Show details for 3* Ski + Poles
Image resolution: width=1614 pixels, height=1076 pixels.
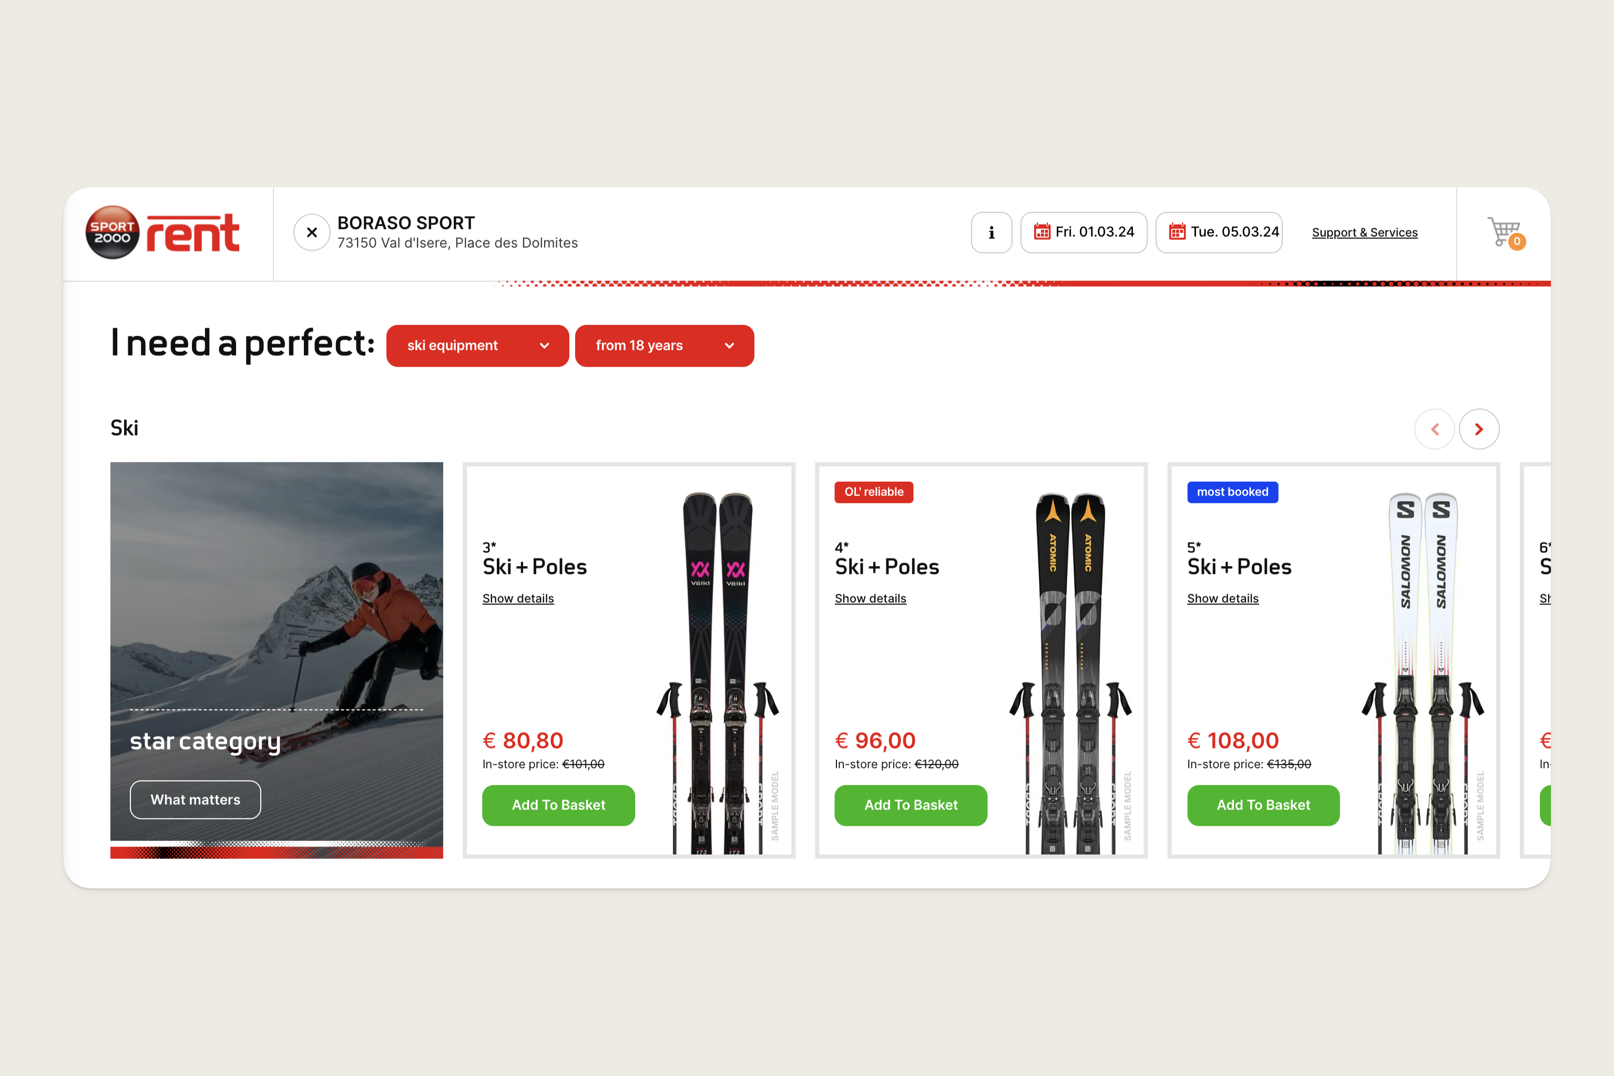(x=518, y=598)
